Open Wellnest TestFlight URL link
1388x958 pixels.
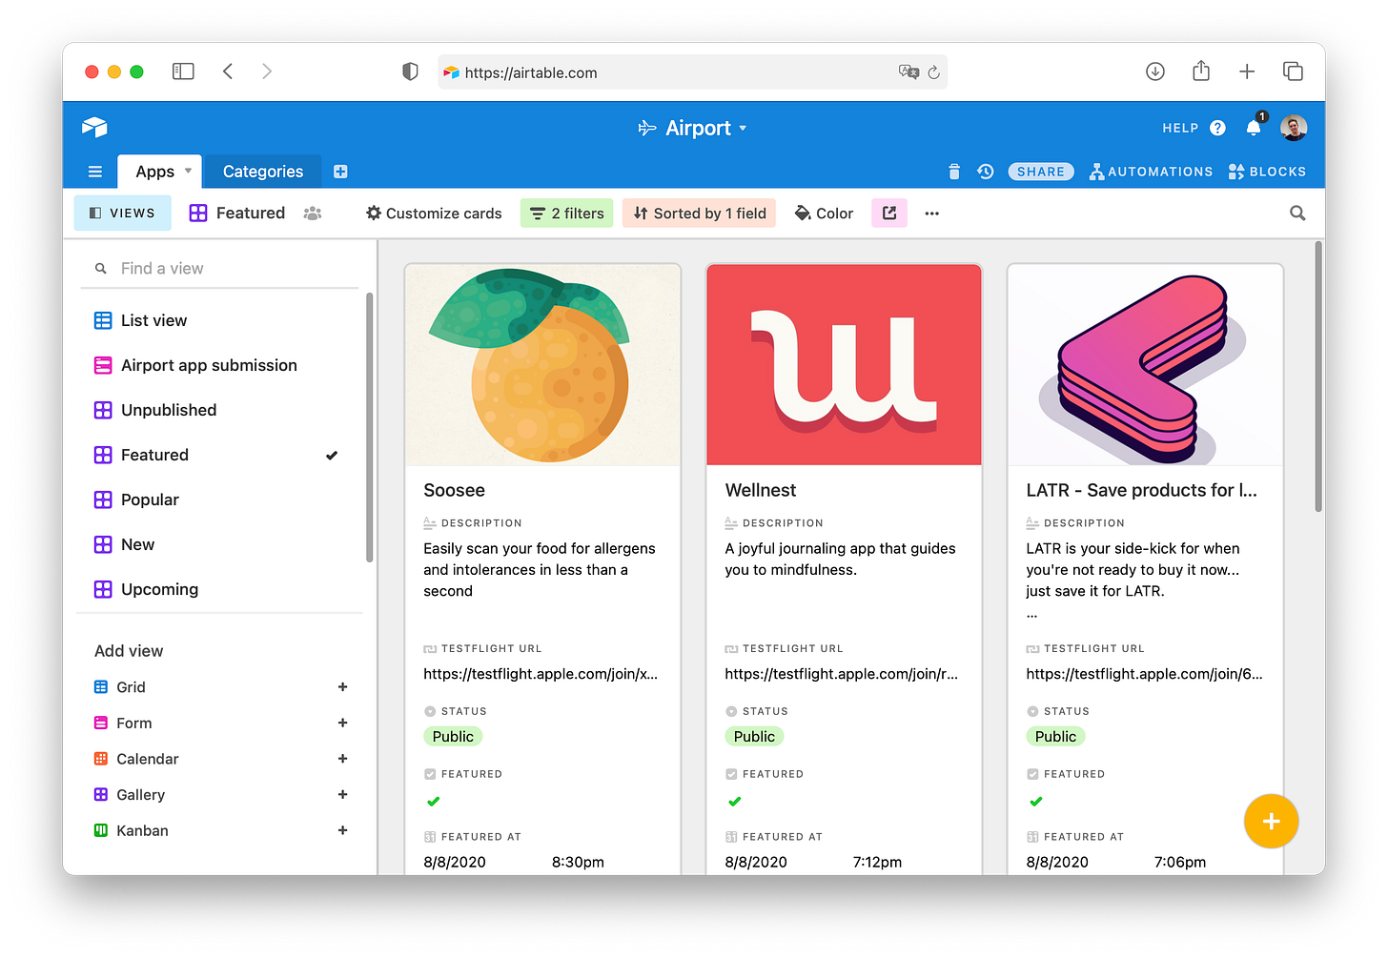[842, 674]
